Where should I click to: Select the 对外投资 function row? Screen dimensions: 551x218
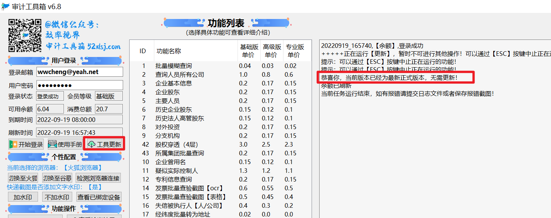coord(220,127)
